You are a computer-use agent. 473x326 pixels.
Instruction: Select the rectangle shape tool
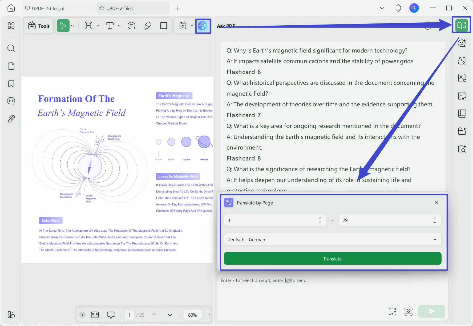[x=164, y=26]
